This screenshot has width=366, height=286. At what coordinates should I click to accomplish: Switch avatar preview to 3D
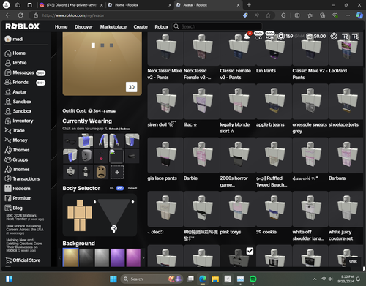(x=132, y=87)
